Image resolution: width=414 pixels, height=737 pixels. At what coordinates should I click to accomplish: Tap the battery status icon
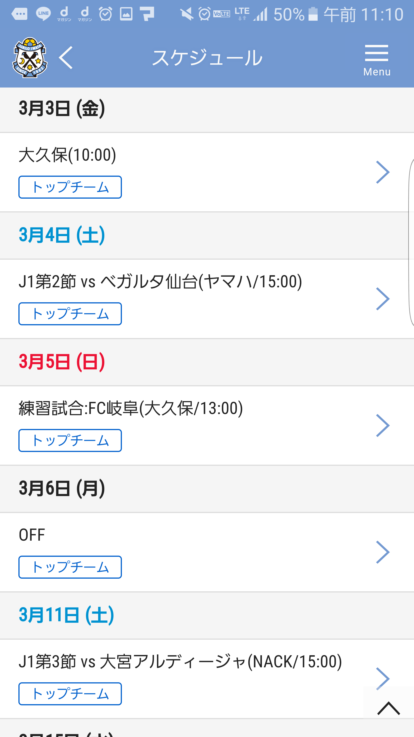point(313,14)
